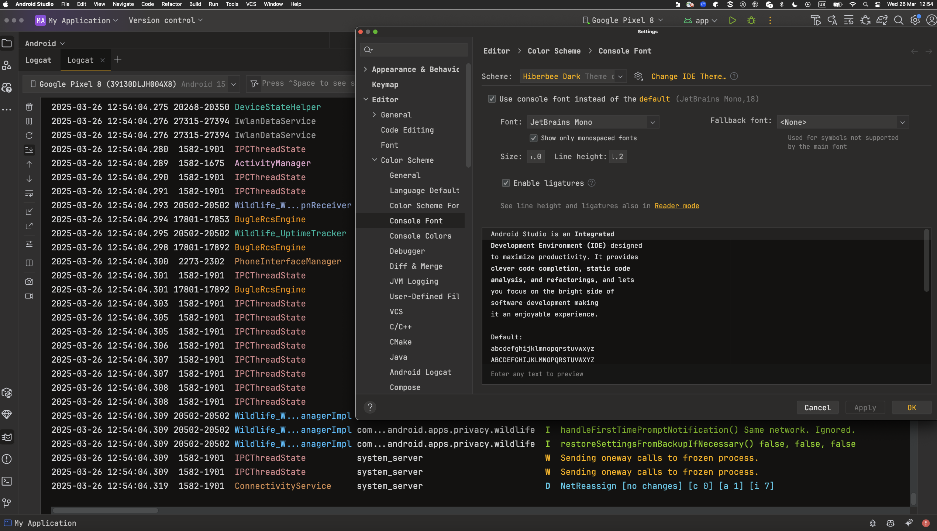Screen dimensions: 937x531
Task: Switch to the first Logcat tab
Action: click(x=38, y=60)
